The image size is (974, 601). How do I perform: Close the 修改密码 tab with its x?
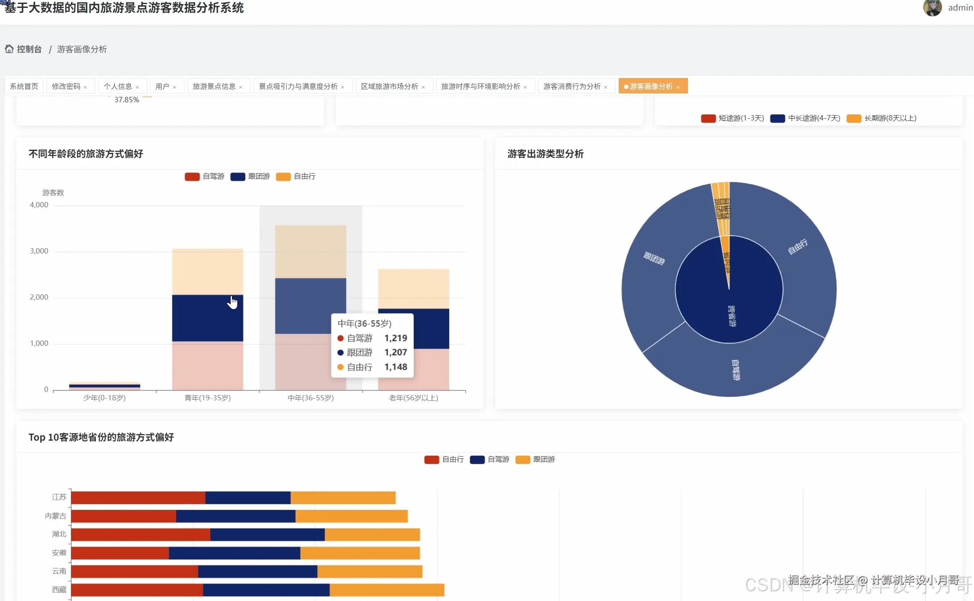pyautogui.click(x=85, y=87)
